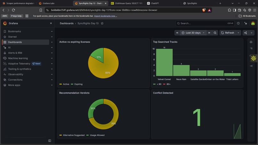Image resolution: width=258 pixels, height=145 pixels.
Task: Expand the Bookmarks chevron
Action: click(52, 31)
